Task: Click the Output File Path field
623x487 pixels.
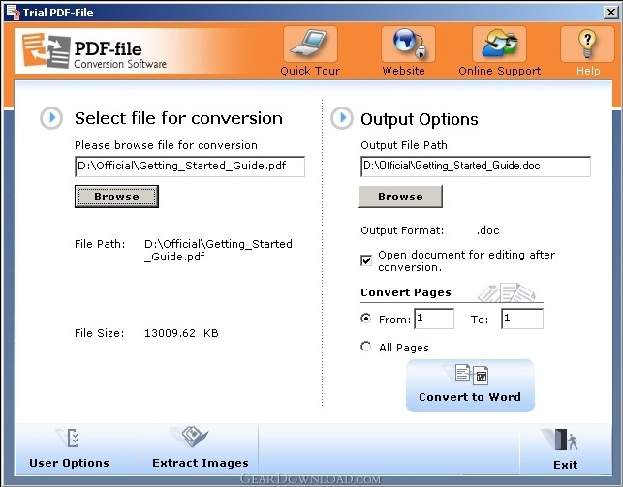Action: coord(476,167)
